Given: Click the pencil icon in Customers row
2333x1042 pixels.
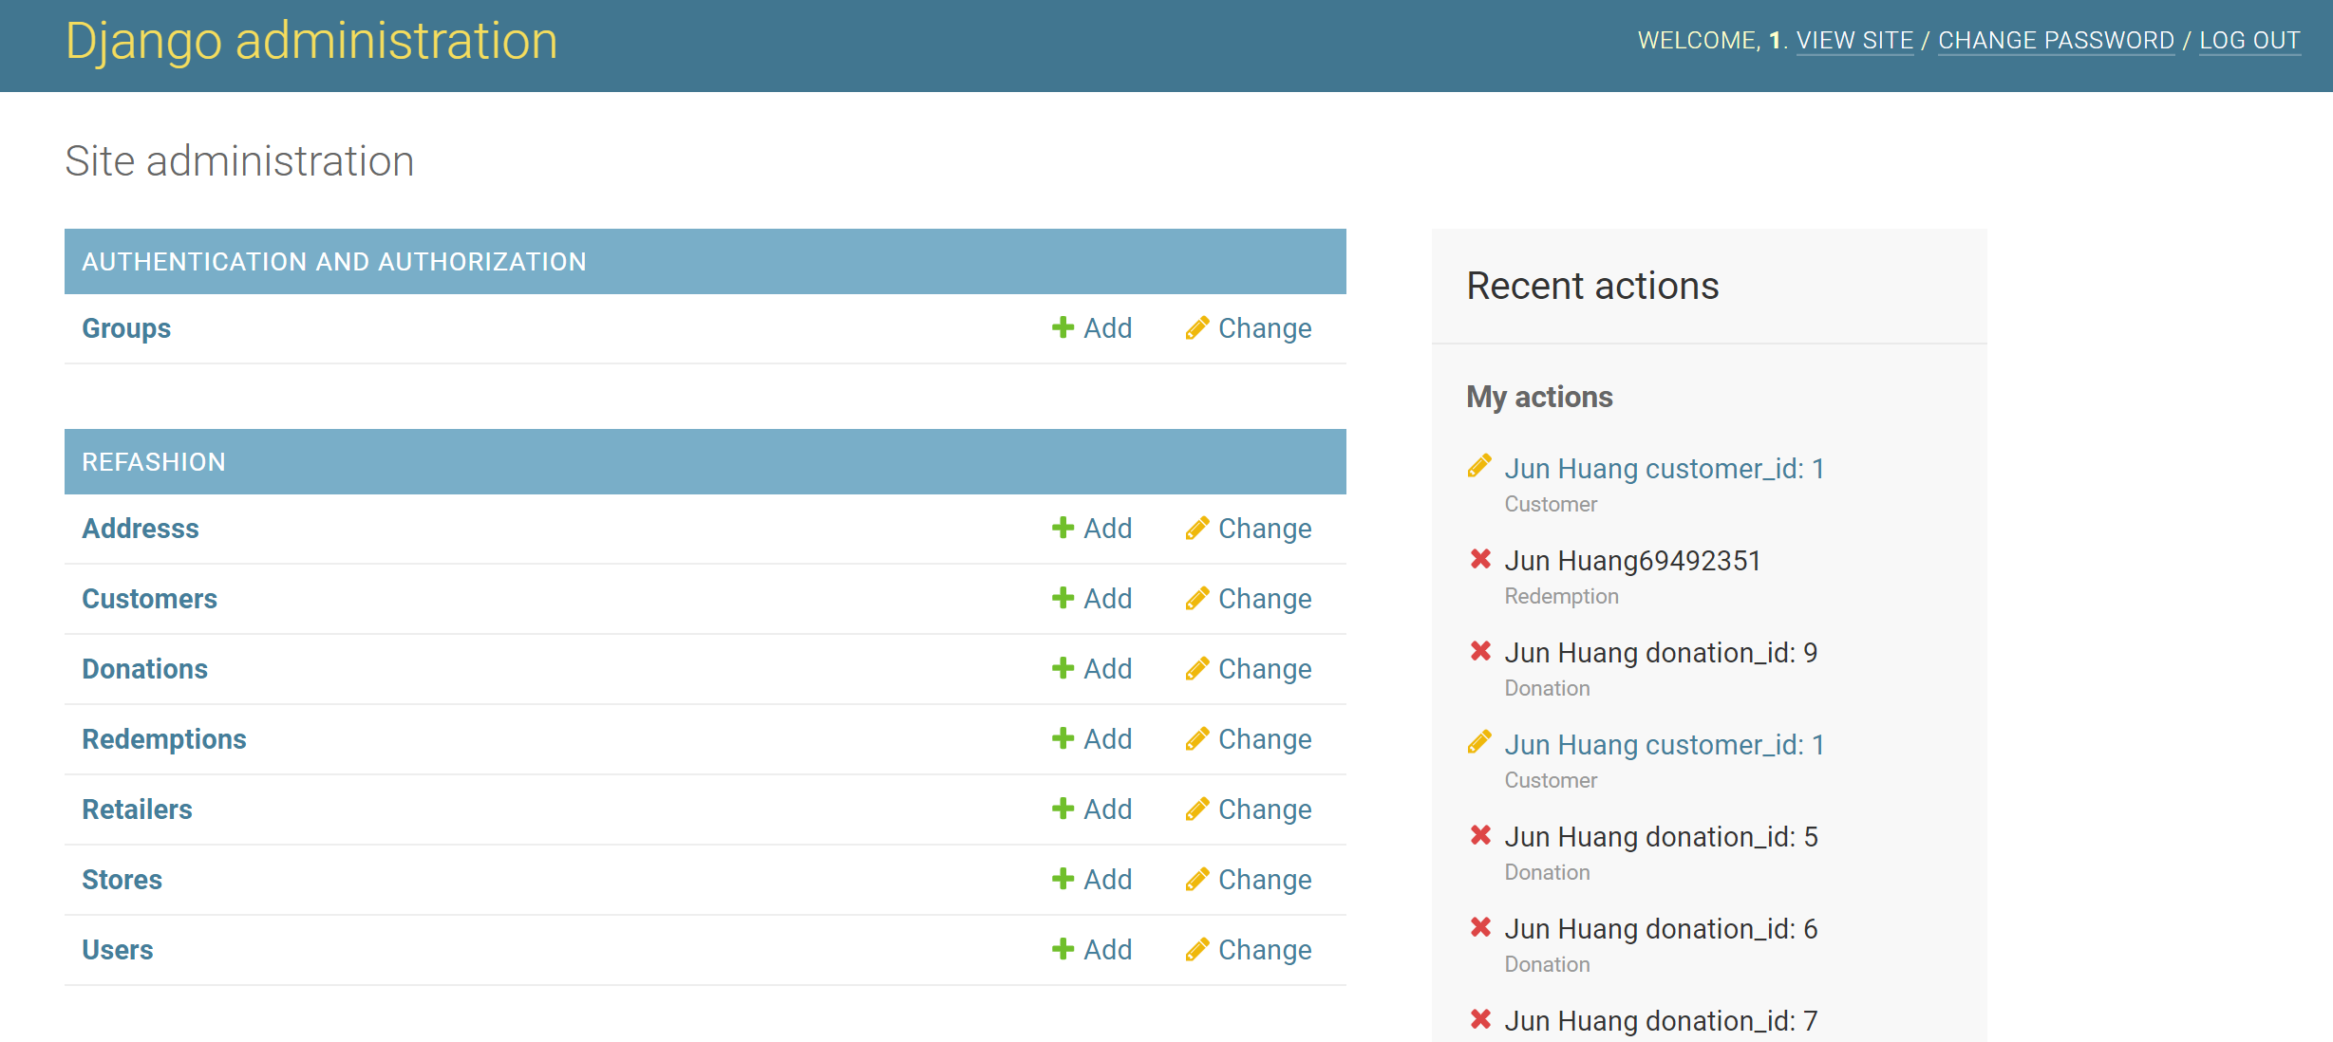Looking at the screenshot, I should pyautogui.click(x=1196, y=598).
